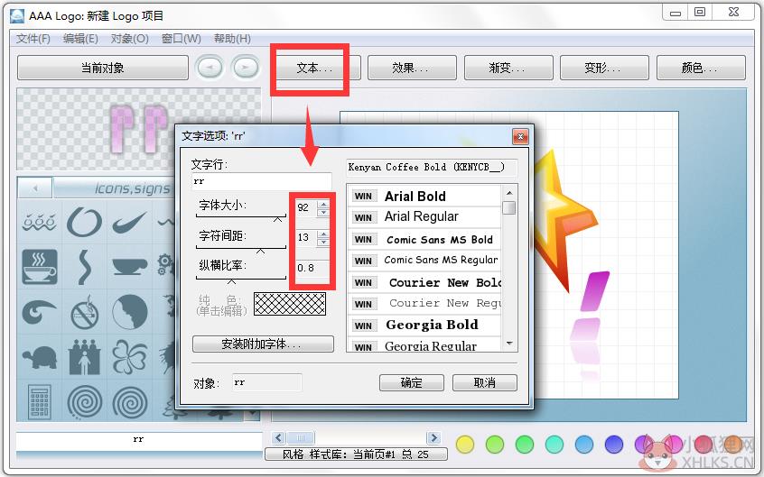The width and height of the screenshot is (764, 477).
Task: Open the 帮助(H) menu
Action: (232, 39)
